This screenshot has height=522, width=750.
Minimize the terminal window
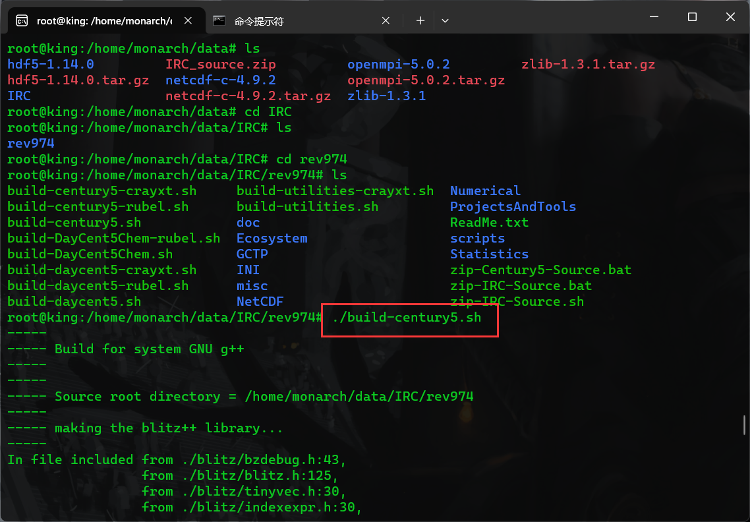pyautogui.click(x=654, y=16)
